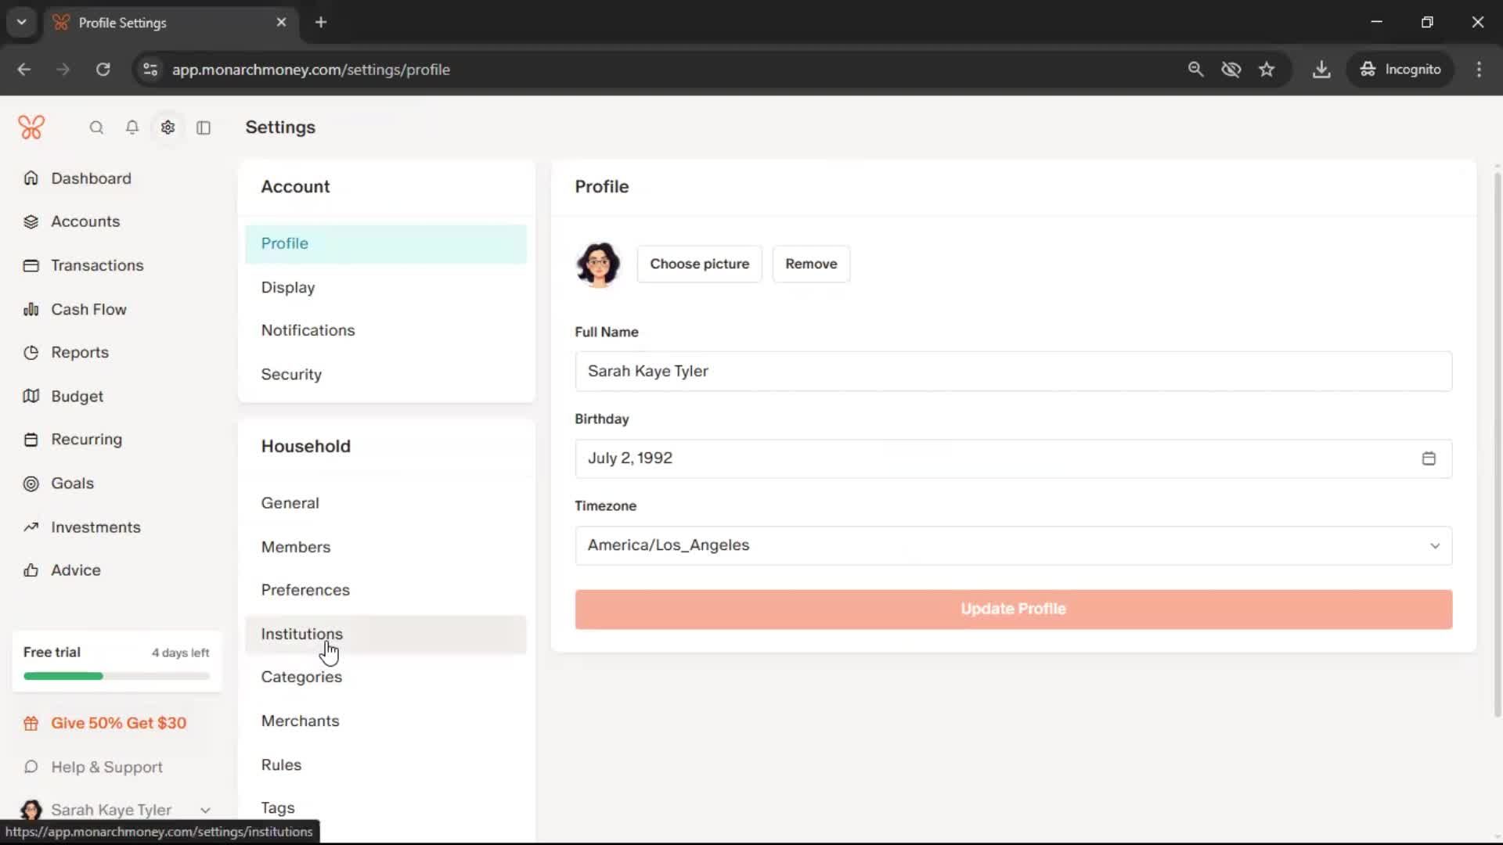Open the browser tab list chevron
This screenshot has width=1503, height=845.
(22, 22)
